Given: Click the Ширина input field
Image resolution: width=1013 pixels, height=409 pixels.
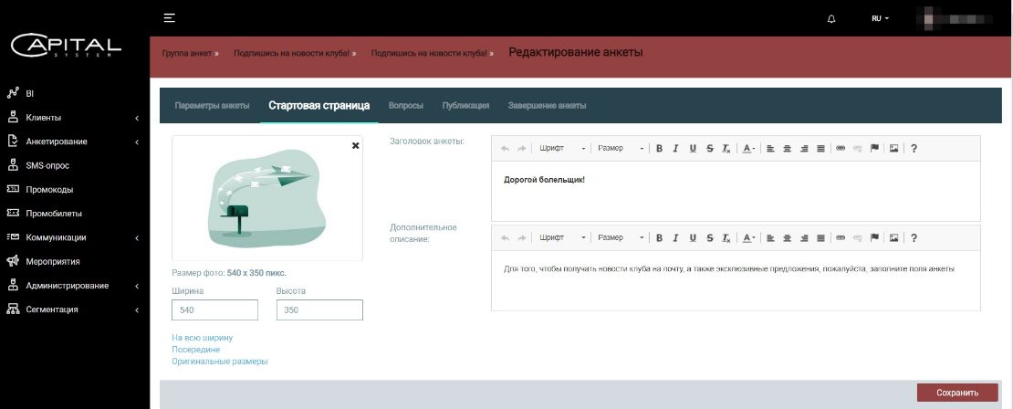Looking at the screenshot, I should (x=214, y=310).
